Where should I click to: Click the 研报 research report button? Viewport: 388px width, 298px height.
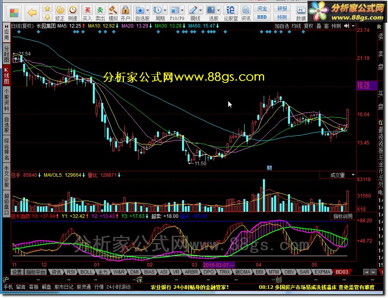coord(282,9)
